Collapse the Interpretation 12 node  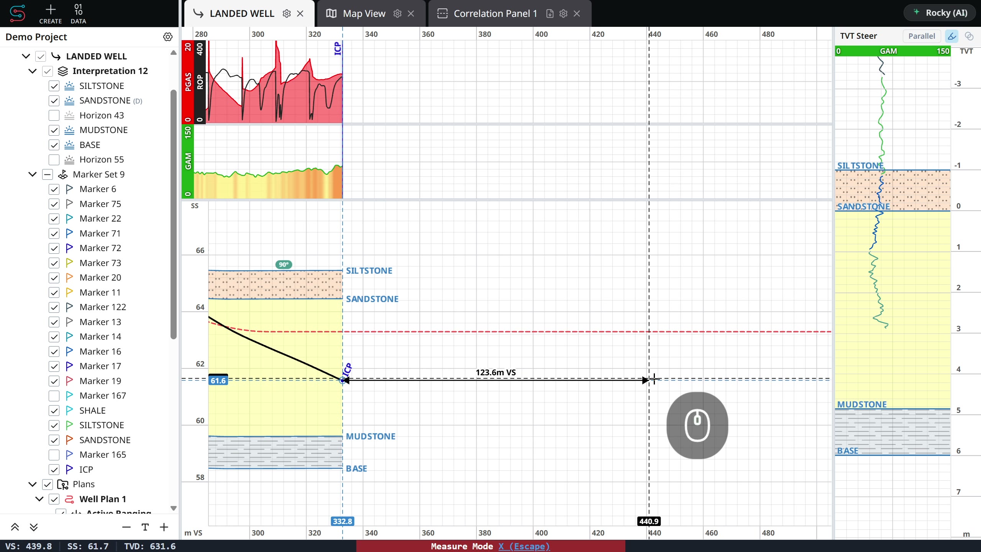click(x=33, y=71)
